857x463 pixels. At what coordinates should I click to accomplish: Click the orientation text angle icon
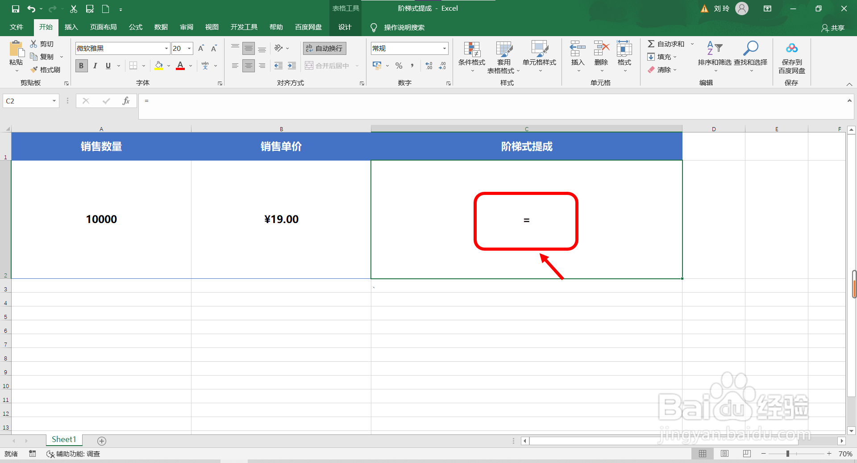pos(279,48)
